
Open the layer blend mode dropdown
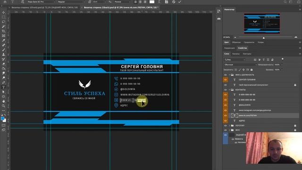240,65
